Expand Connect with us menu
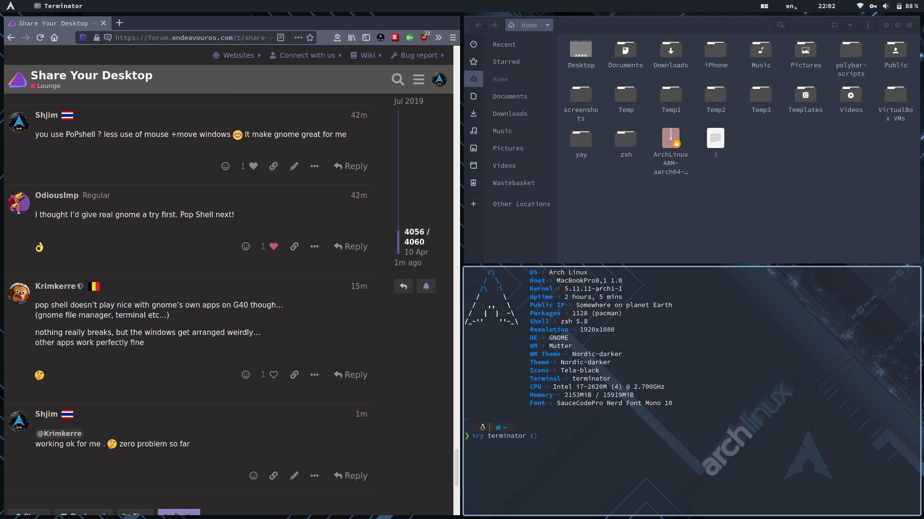 306,55
